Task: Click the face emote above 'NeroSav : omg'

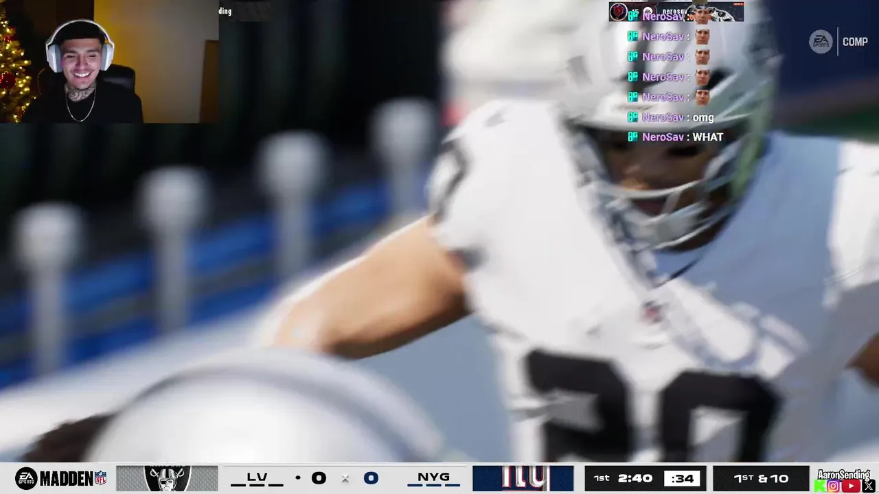Action: pyautogui.click(x=702, y=97)
